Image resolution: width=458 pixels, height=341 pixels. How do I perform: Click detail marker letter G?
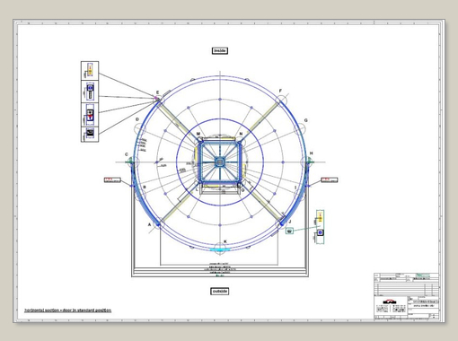tap(305, 120)
